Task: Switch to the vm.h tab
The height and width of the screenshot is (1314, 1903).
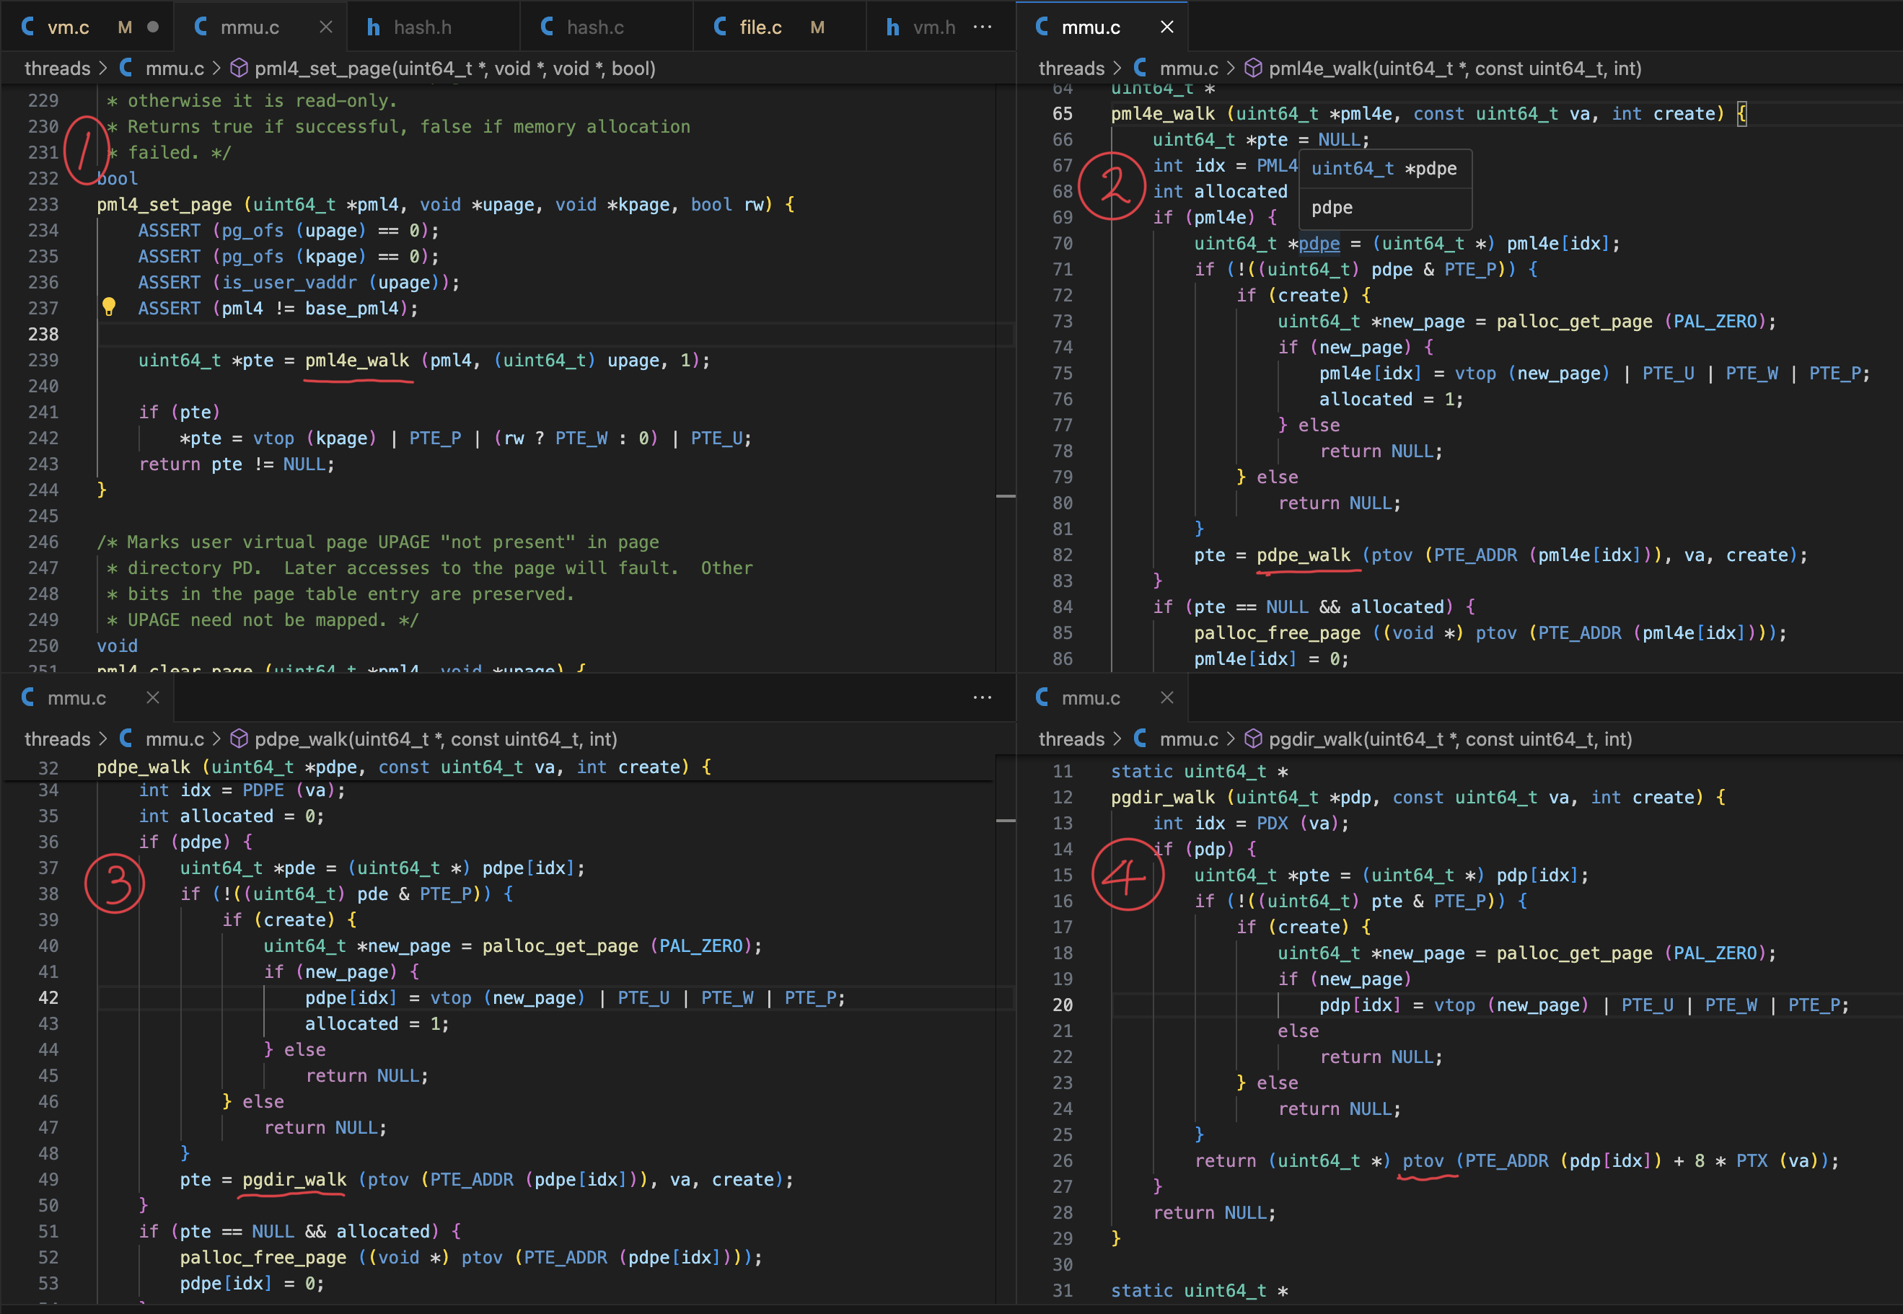Action: (x=933, y=27)
